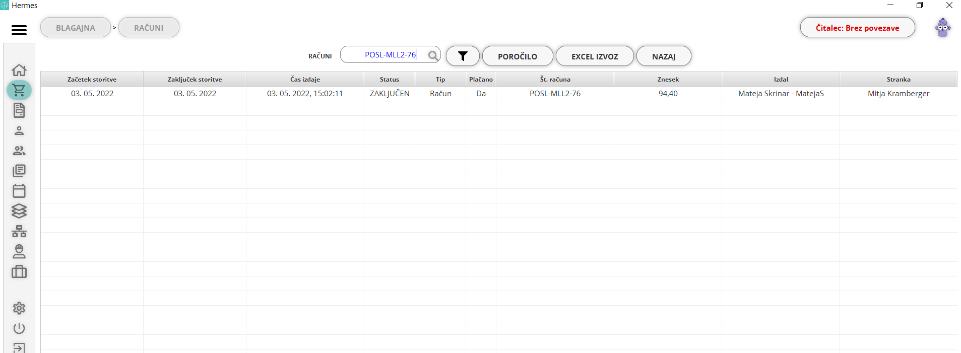Click the Hermes app logo in title bar
This screenshot has width=961, height=353.
click(x=5, y=5)
